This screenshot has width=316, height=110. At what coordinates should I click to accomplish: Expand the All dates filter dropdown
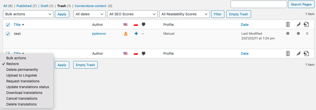[x=89, y=14]
